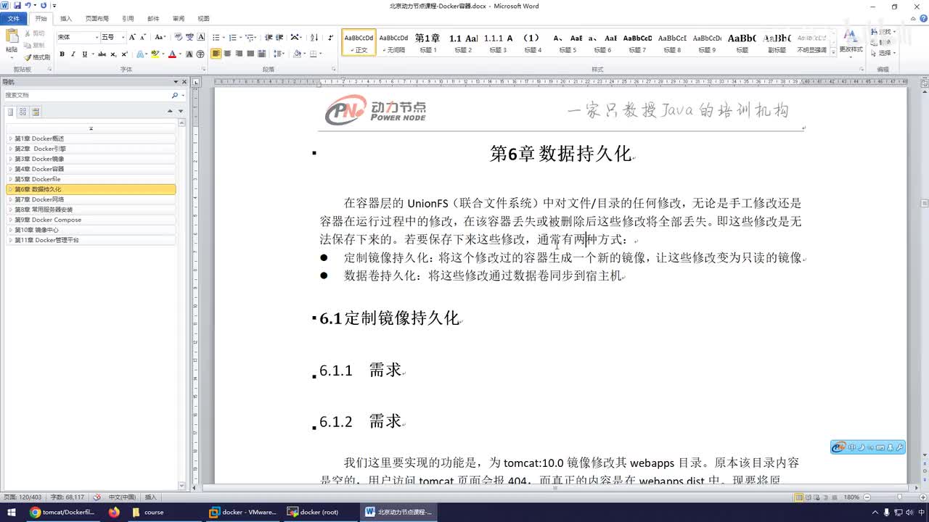Screen dimensions: 929x522
Task: Increase the paragraph indent
Action: [279, 37]
